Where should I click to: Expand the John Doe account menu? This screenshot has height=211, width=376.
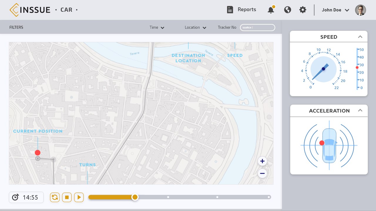[x=335, y=10]
